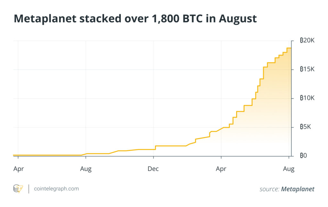Click the Metaplanet source link
The image size is (328, 207).
point(298,189)
